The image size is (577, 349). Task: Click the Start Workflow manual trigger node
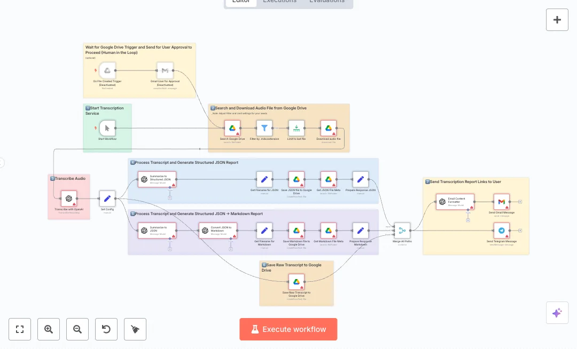pos(107,128)
